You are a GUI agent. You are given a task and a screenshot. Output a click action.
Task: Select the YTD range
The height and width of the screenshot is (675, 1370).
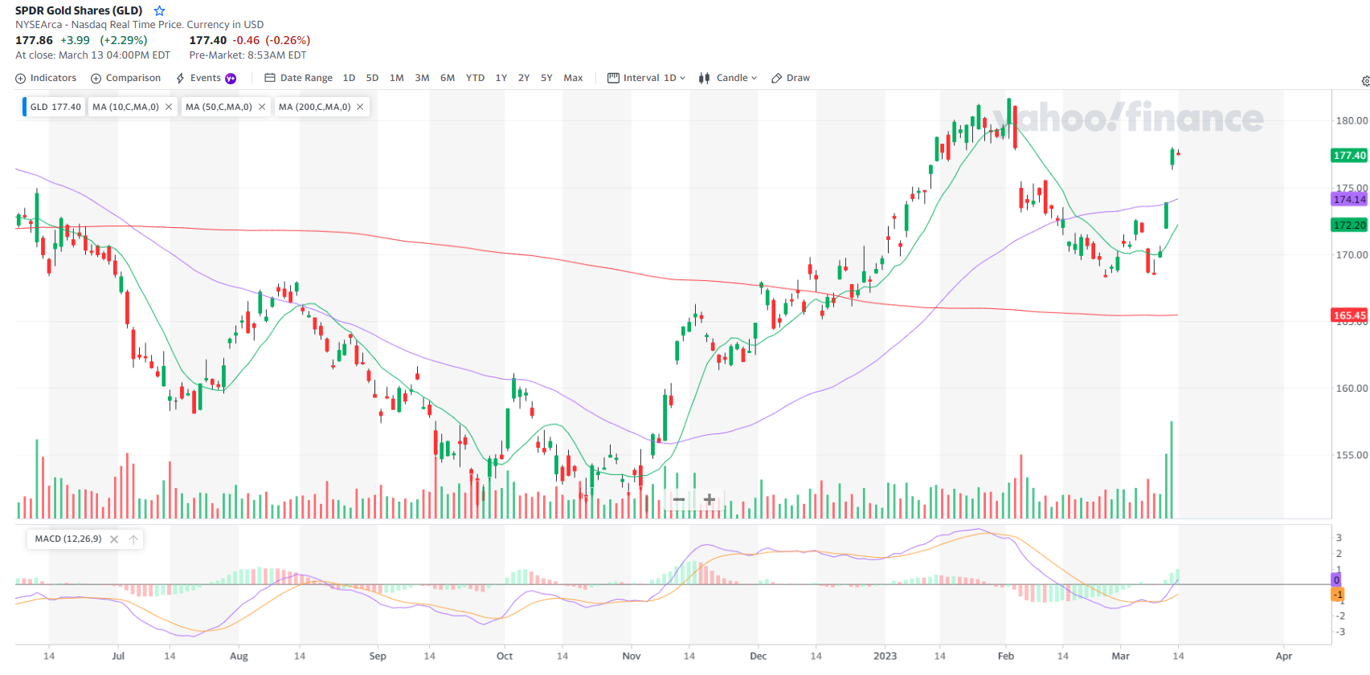pos(475,78)
